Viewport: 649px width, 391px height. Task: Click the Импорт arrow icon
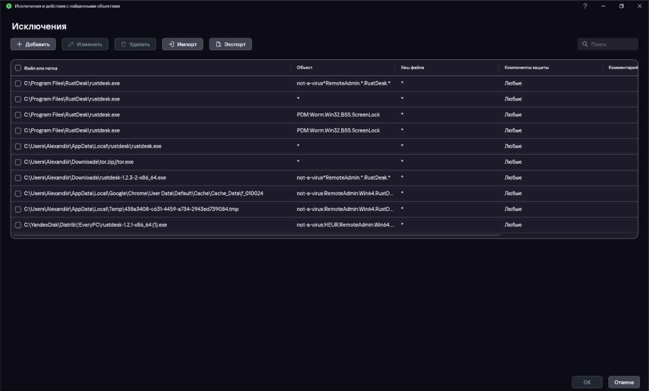click(x=171, y=44)
